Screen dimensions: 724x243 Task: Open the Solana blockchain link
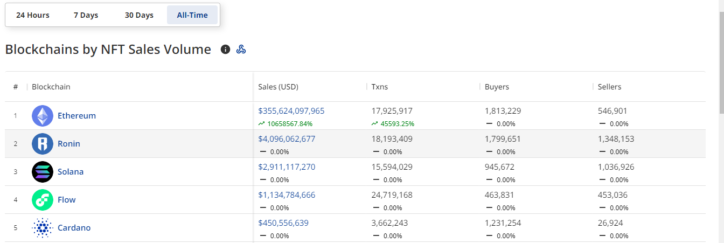(71, 172)
